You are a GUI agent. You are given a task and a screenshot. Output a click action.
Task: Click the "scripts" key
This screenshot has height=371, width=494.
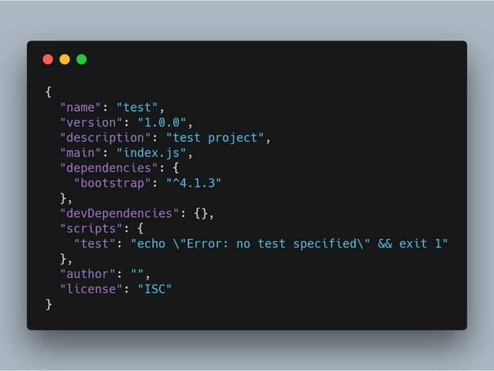pos(91,229)
